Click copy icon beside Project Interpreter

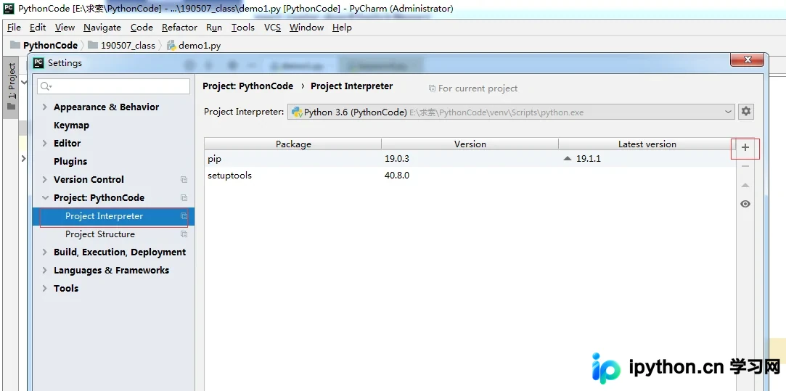184,216
